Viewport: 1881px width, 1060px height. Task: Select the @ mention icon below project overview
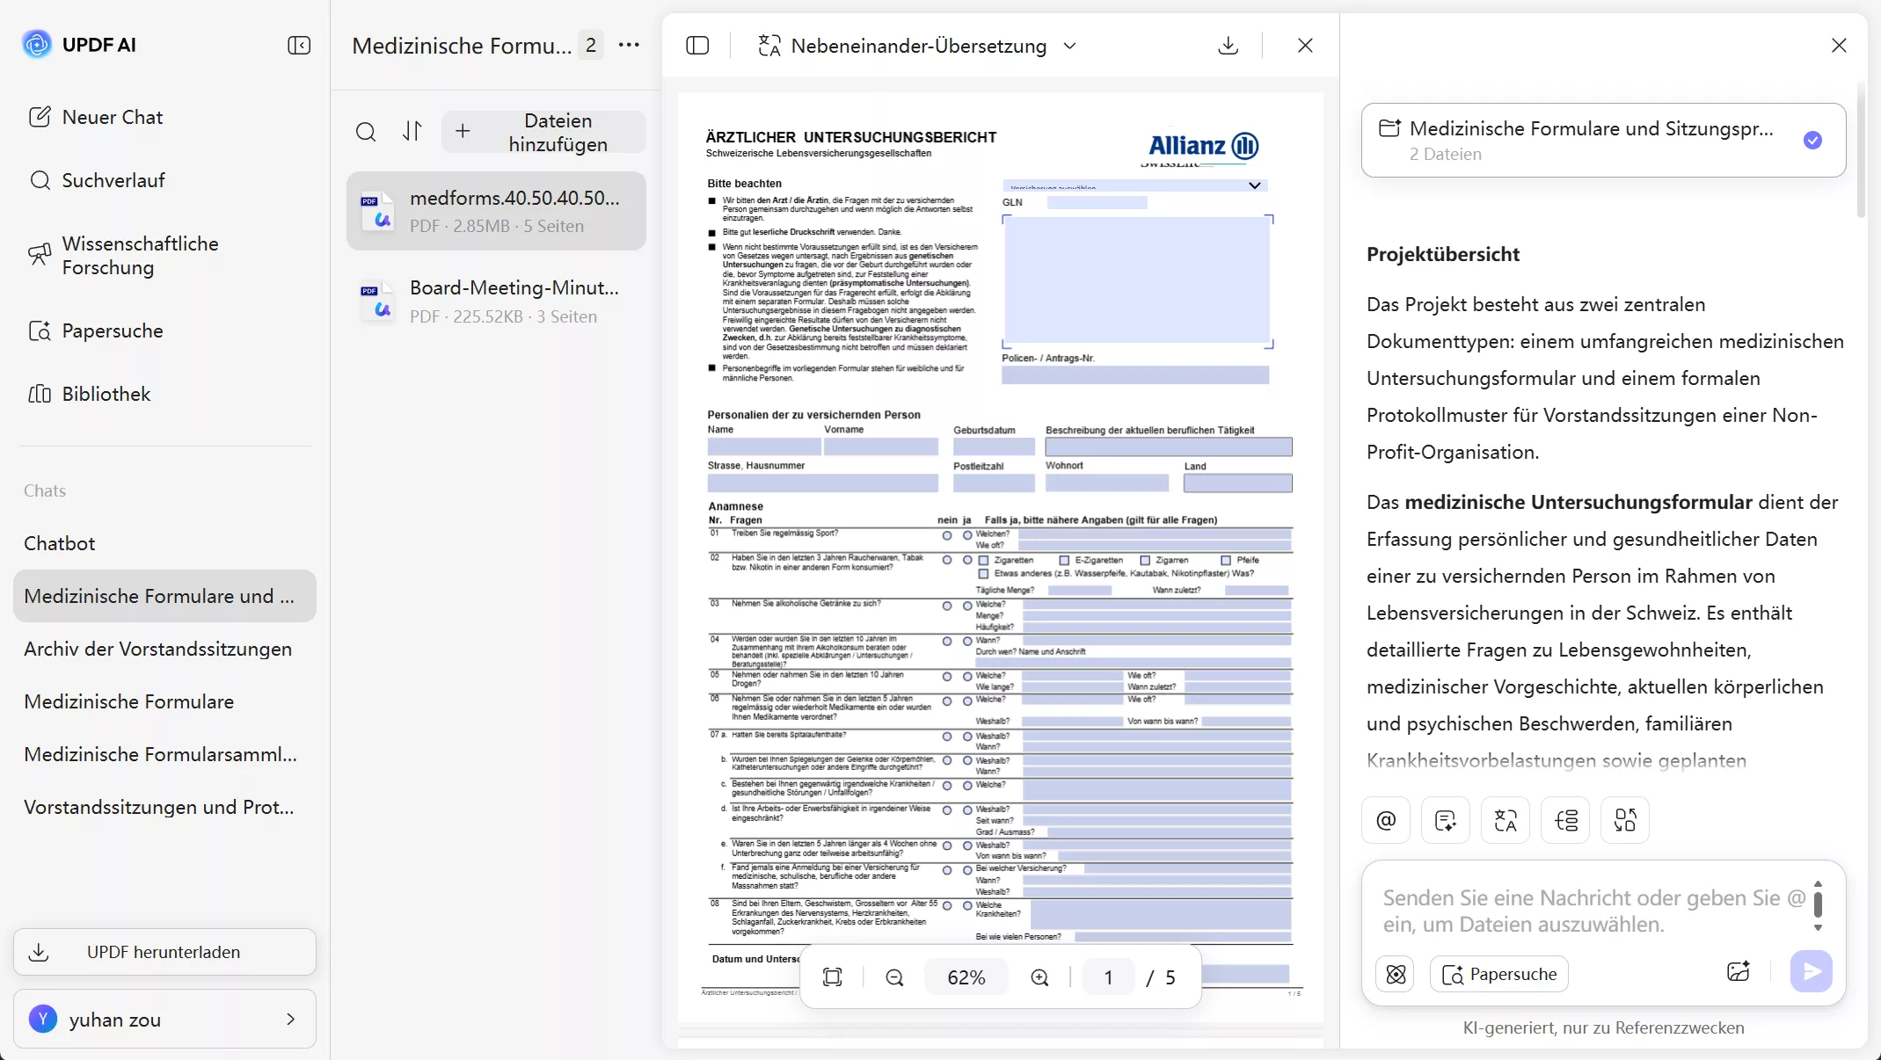point(1385,819)
